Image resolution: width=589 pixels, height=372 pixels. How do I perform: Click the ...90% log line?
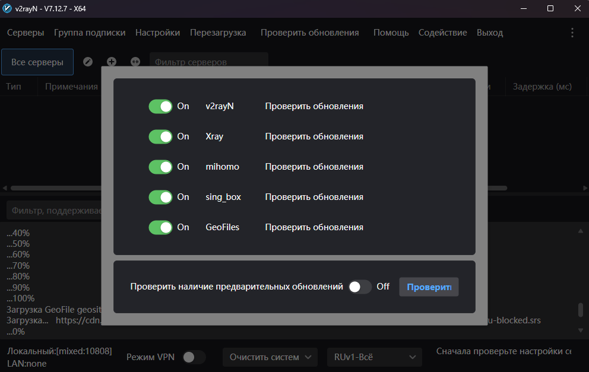(x=18, y=288)
